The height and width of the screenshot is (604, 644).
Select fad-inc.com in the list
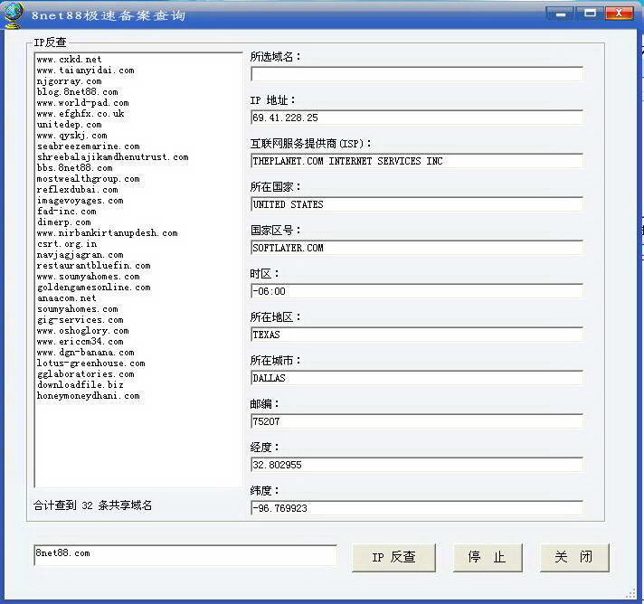(x=67, y=212)
